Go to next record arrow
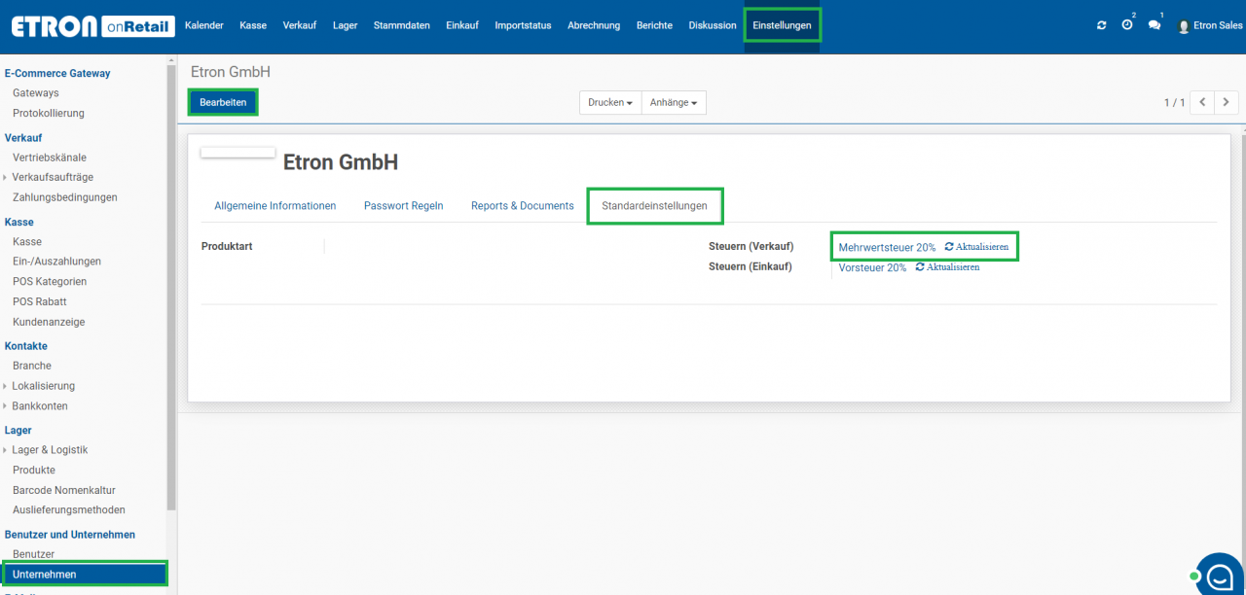The width and height of the screenshot is (1246, 595). pos(1227,102)
